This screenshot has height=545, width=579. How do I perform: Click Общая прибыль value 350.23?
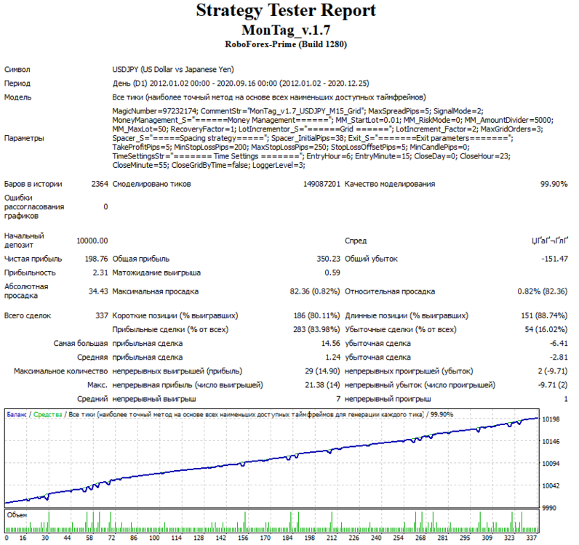point(328,259)
